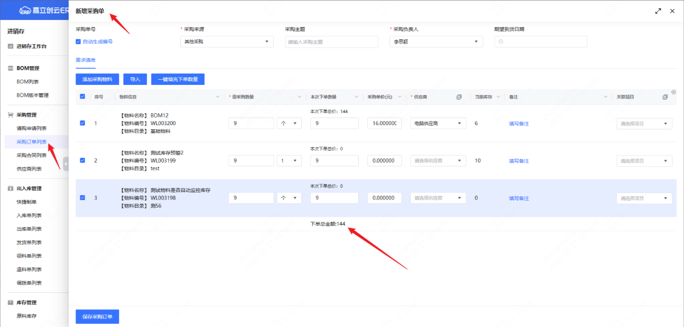Click the sidebar collapse handle arrow
The height and width of the screenshot is (327, 684).
tap(66, 163)
